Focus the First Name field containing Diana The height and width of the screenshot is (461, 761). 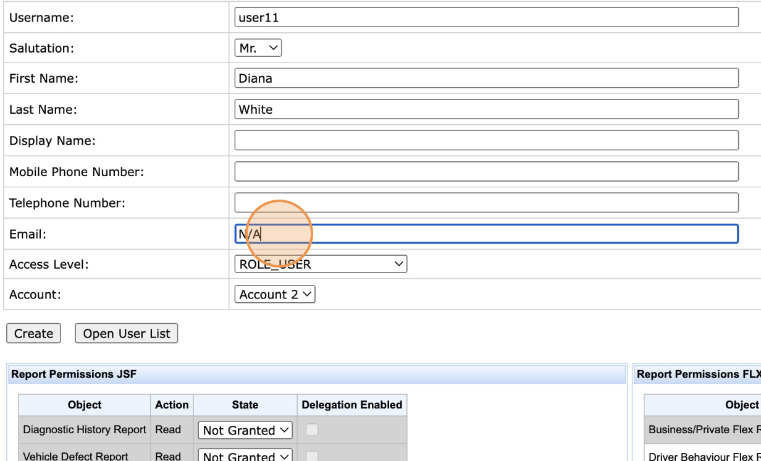coord(486,78)
